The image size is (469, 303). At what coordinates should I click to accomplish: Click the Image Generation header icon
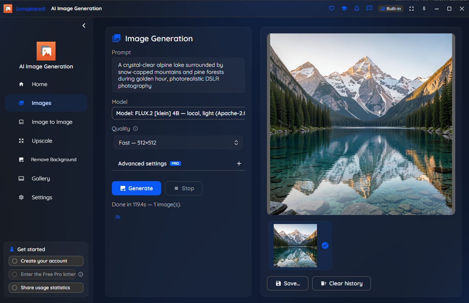click(116, 38)
